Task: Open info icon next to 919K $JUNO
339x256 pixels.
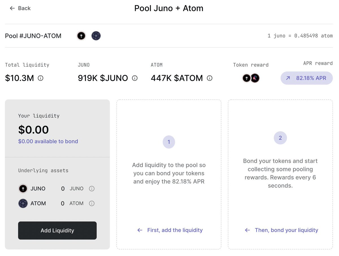Action: pyautogui.click(x=135, y=78)
